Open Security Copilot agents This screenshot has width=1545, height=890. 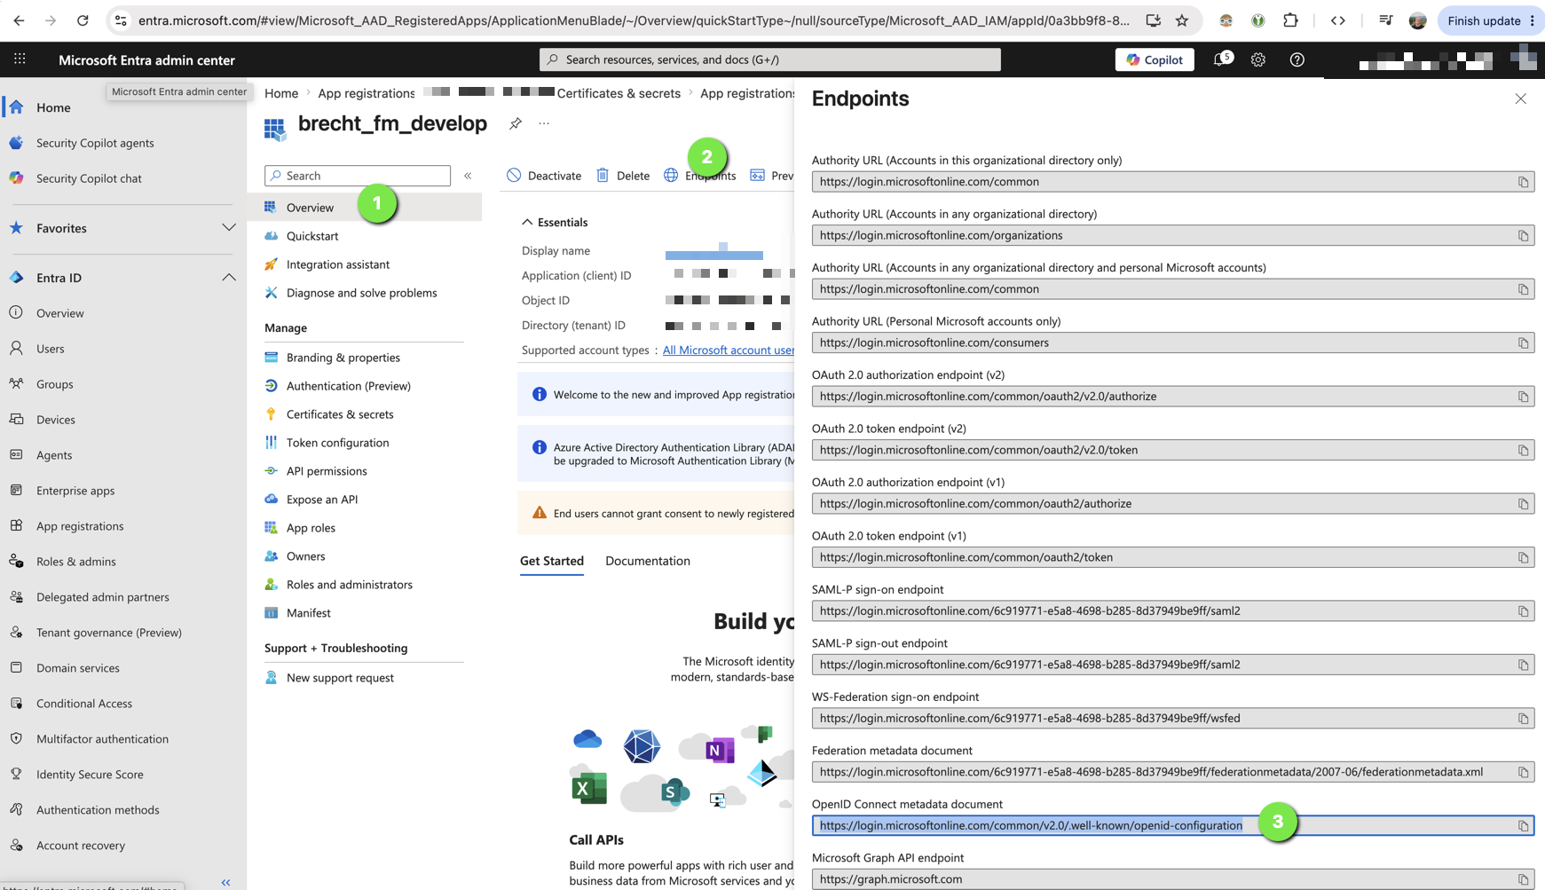point(95,143)
